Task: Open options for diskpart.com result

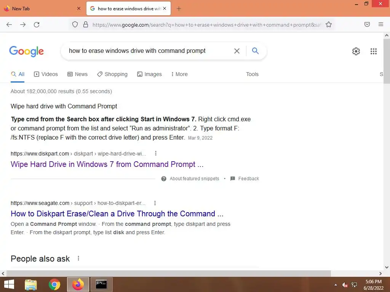Action: pos(156,154)
